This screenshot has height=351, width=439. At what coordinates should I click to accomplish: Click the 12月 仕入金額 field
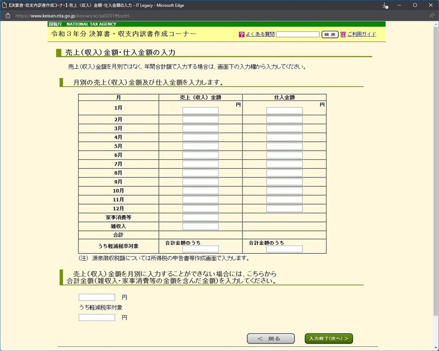tap(285, 209)
